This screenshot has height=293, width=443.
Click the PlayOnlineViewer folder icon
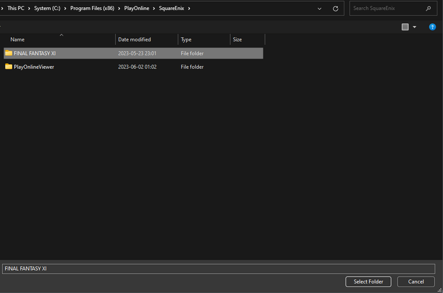pos(9,66)
